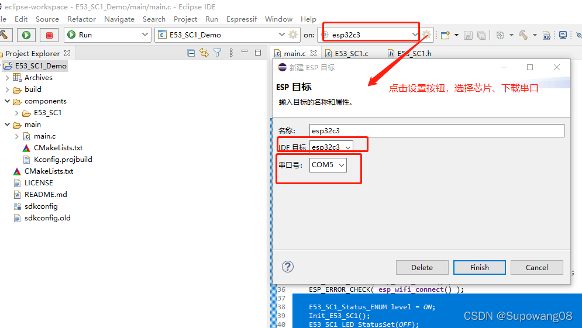Expand the main.c file node
Screen dimensions: 582x328
click(x=17, y=136)
